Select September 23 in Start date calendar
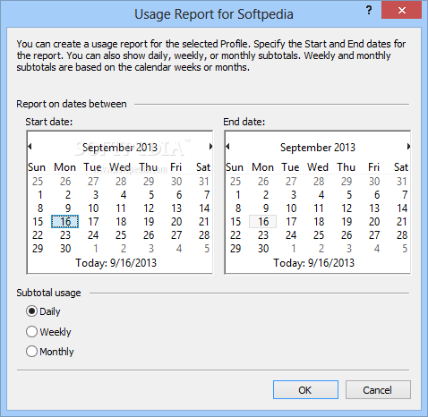428x417 pixels. 65,235
